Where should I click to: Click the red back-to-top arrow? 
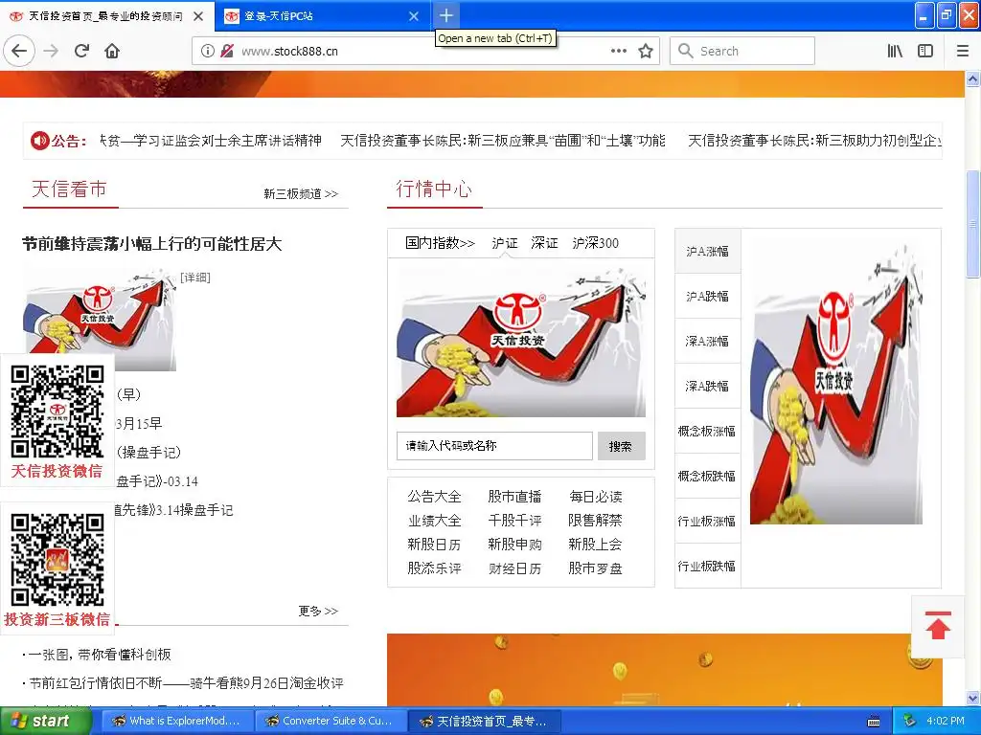[937, 625]
